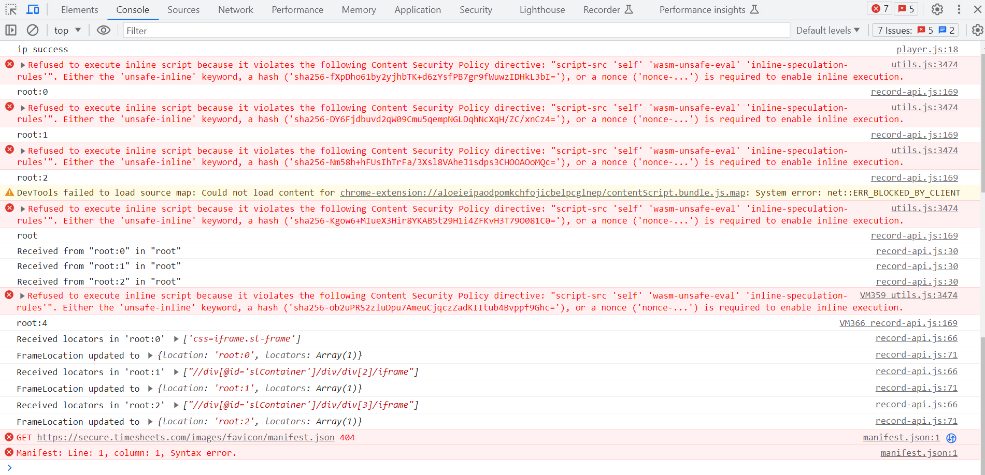Expand the CSP error with sha256-Kgow6
The image size is (985, 475).
pos(23,209)
